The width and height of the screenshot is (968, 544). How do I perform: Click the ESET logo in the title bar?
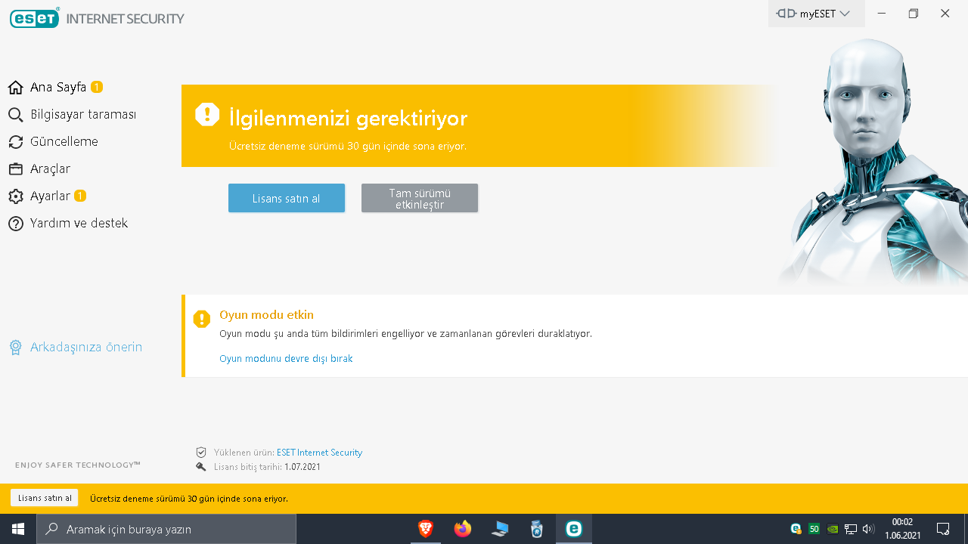(35, 17)
